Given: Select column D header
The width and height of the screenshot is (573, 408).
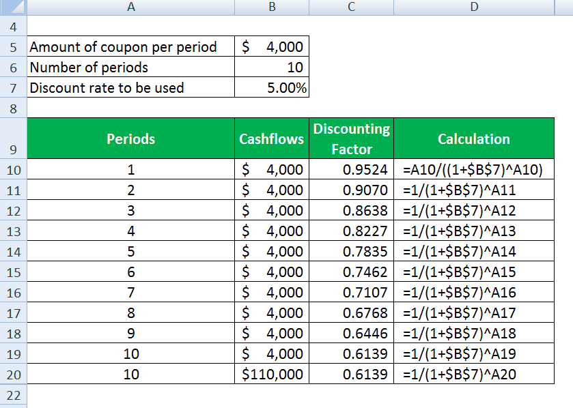Looking at the screenshot, I should 473,7.
